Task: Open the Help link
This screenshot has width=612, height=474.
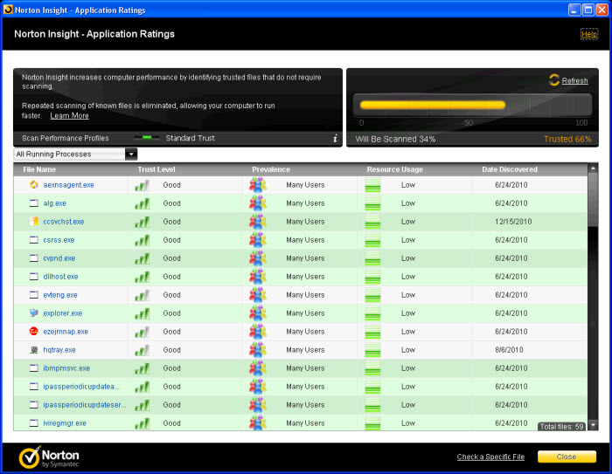Action: pyautogui.click(x=589, y=34)
